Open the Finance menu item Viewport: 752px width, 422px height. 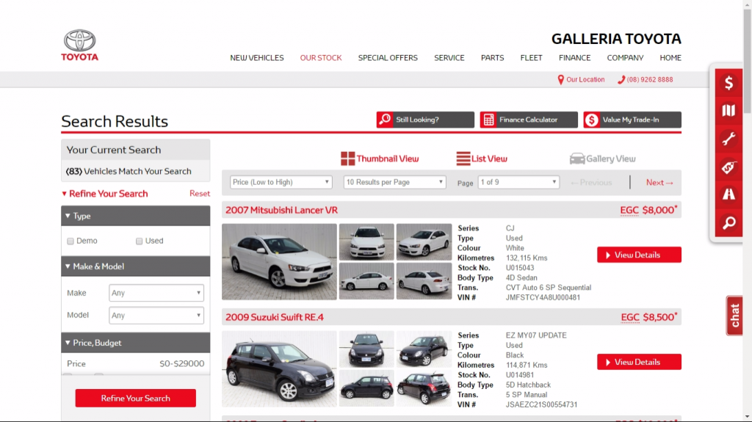tap(574, 58)
